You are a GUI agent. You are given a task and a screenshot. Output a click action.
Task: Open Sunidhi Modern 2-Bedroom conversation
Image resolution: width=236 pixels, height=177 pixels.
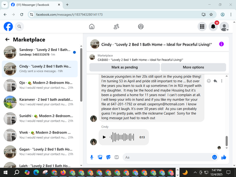40,118
